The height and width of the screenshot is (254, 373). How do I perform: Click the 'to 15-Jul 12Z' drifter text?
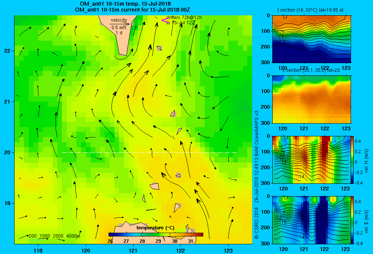181,23
